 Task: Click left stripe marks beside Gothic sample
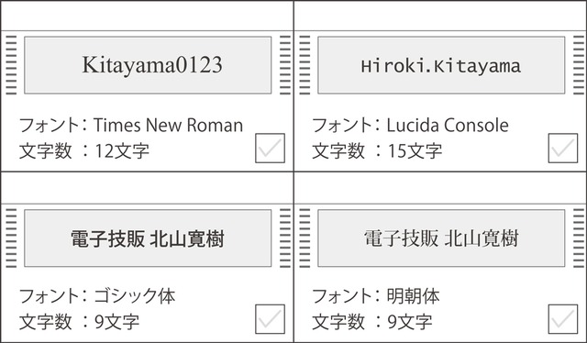click(11, 238)
